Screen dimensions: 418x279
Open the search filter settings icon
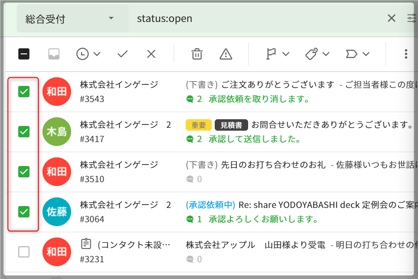coord(411,19)
